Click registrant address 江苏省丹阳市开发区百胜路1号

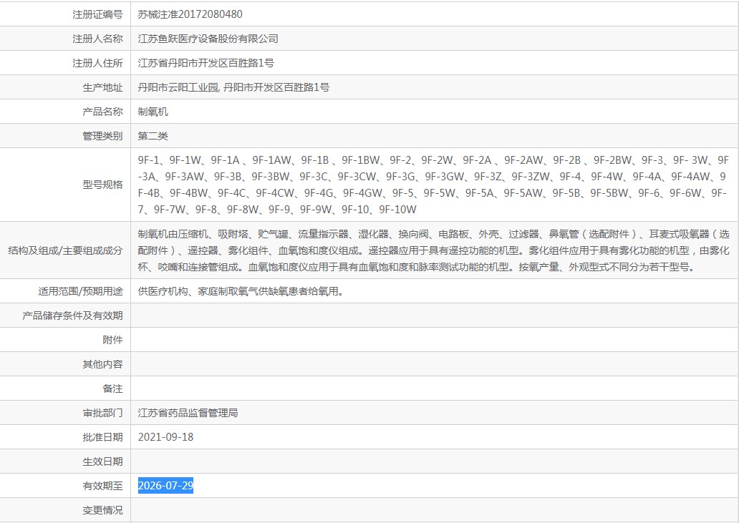(x=206, y=63)
